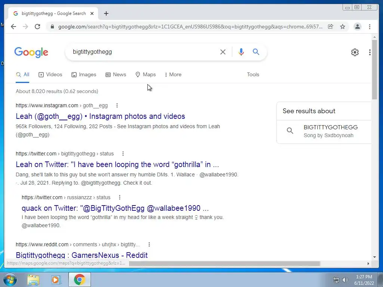
Task: Open the Leah (@goth__egg) Instagram link
Action: (x=100, y=116)
